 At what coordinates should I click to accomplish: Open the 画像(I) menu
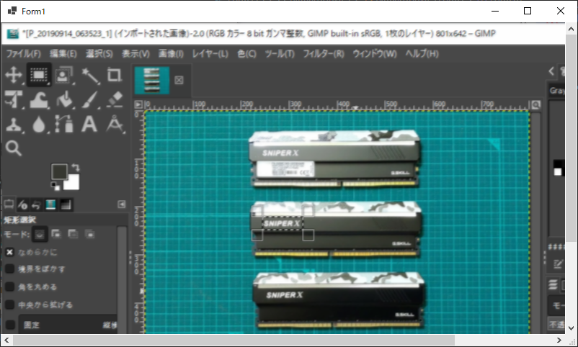tap(171, 54)
